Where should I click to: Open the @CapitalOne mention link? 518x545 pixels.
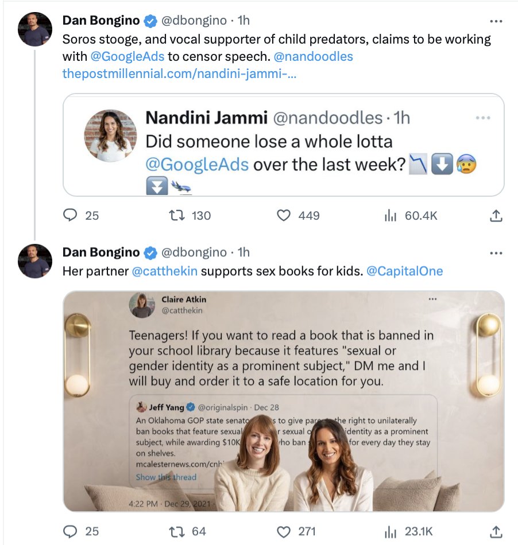click(x=404, y=271)
